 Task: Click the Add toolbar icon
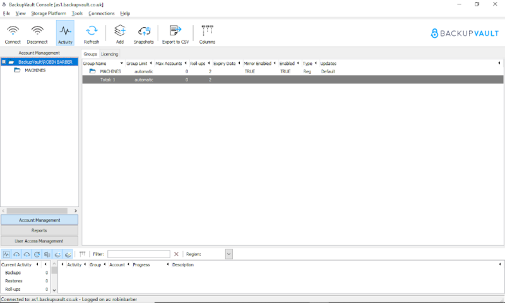[120, 33]
